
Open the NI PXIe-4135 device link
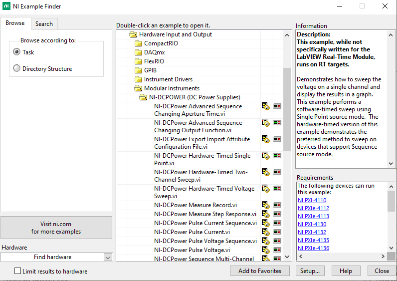(x=313, y=240)
